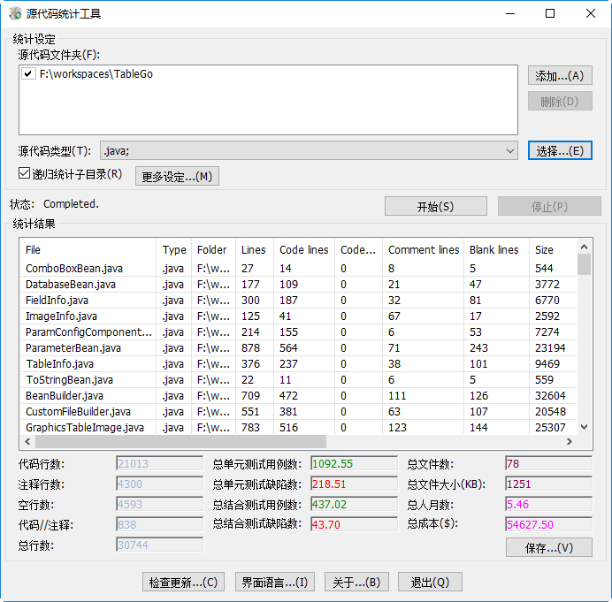Click the table scroll up arrow
612x602 pixels.
584,246
